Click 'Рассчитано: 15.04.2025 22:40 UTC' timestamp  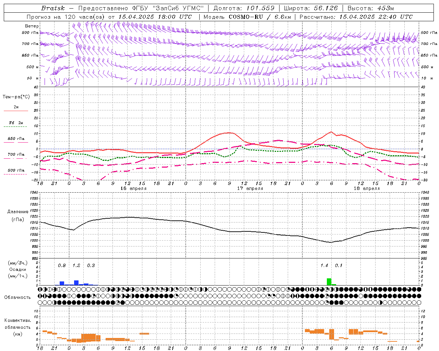point(356,17)
